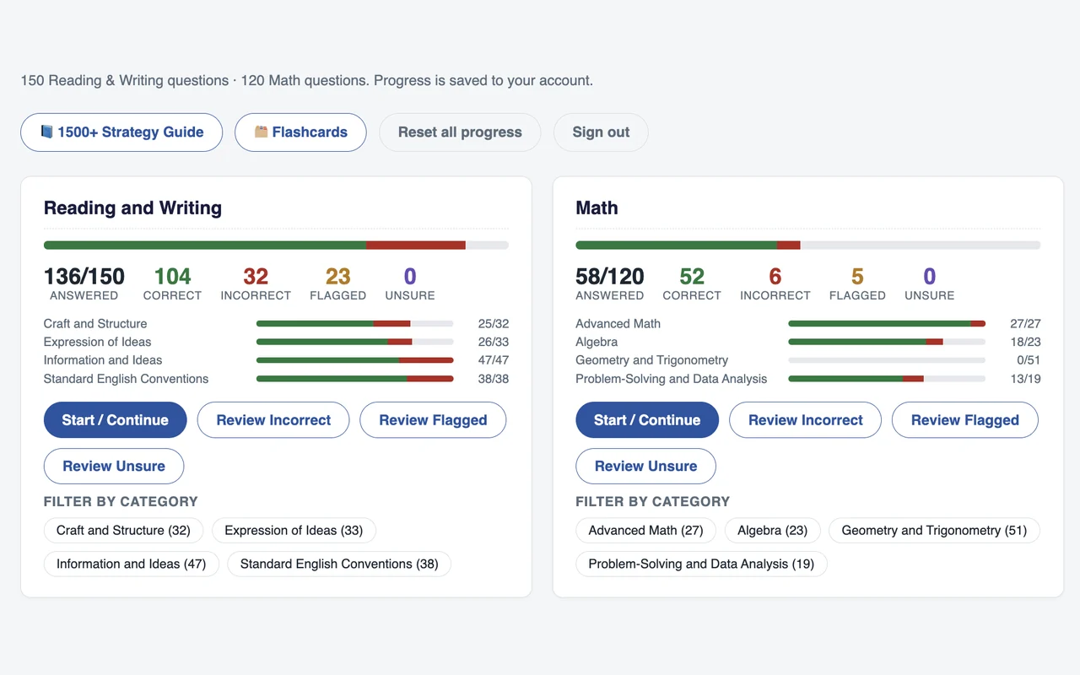This screenshot has height=675, width=1080.
Task: Click the 38/38 Standard English Conventions score
Action: (493, 379)
